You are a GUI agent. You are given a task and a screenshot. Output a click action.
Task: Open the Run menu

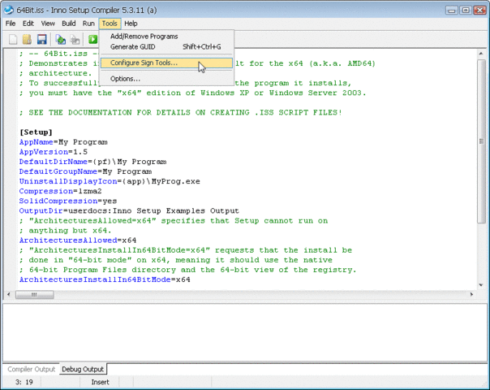point(88,24)
